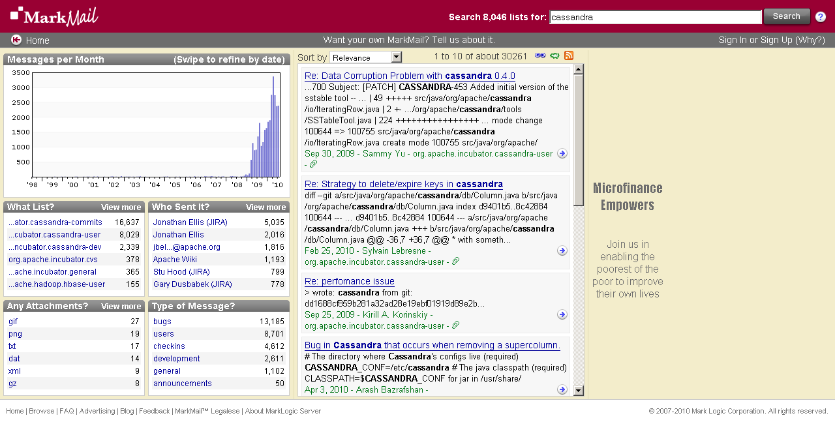Click View more in Who Sent It? panel
The height and width of the screenshot is (422, 835).
pos(266,207)
